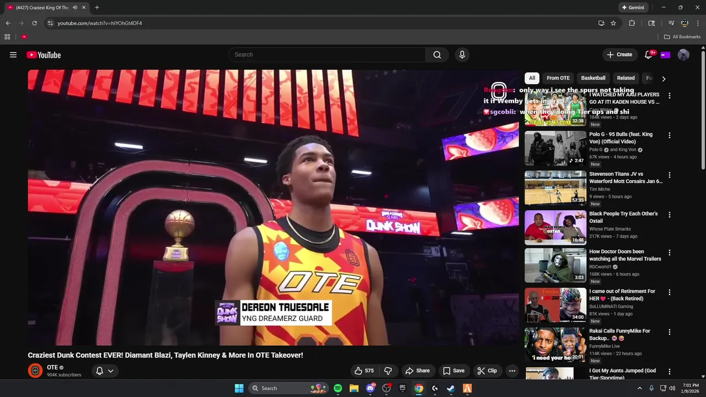Screen dimensions: 706x397
Task: Show hidden system tray icons chevron
Action: click(x=640, y=388)
